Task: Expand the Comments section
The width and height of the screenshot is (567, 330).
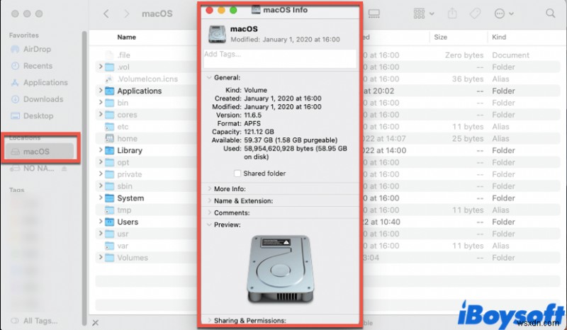Action: tap(209, 212)
